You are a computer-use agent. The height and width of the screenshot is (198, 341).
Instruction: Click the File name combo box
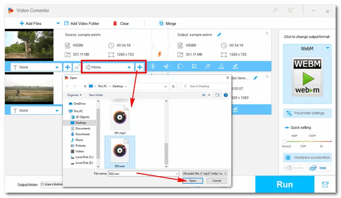point(144,174)
